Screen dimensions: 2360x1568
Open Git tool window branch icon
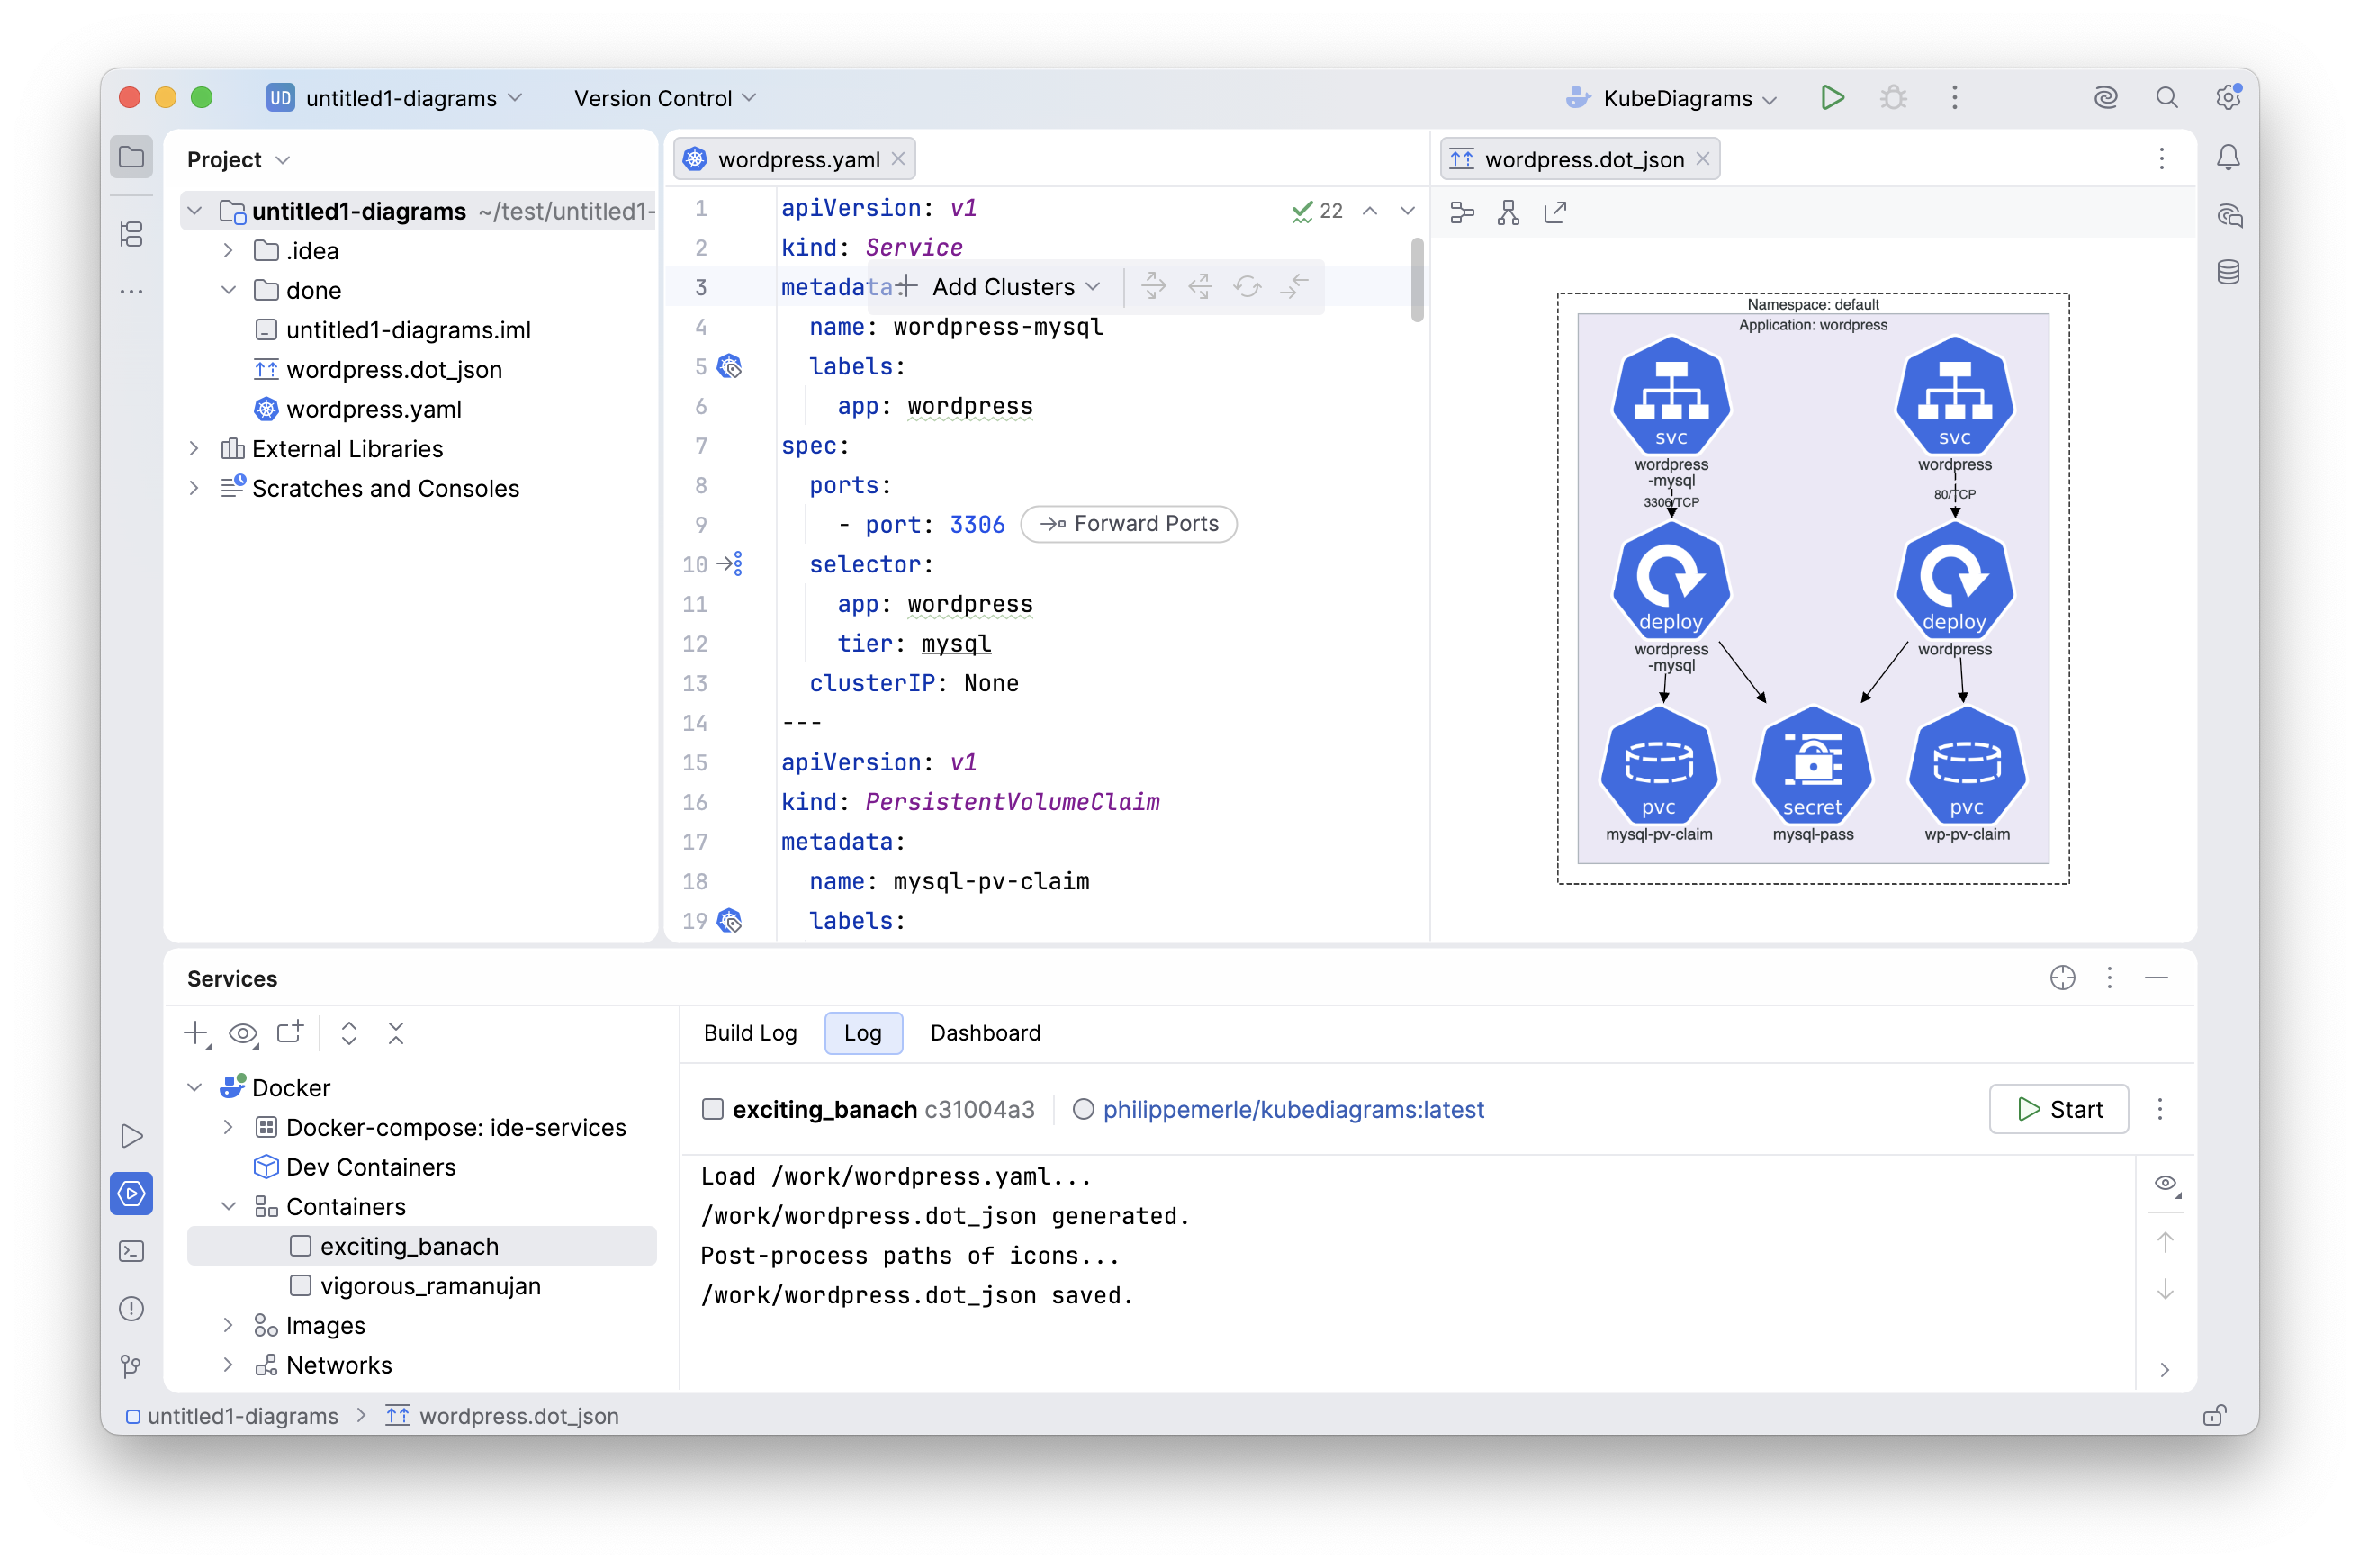click(x=131, y=1366)
